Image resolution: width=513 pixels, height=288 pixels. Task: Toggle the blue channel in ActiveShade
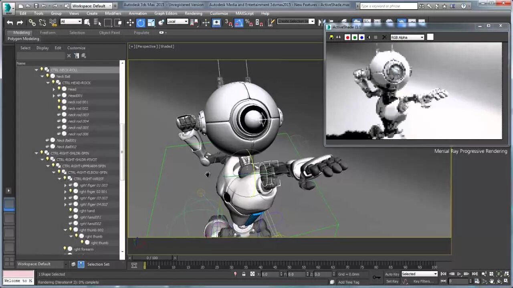tap(362, 37)
